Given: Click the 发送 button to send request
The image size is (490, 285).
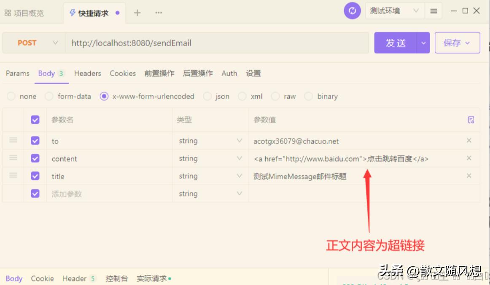Looking at the screenshot, I should click(x=396, y=43).
